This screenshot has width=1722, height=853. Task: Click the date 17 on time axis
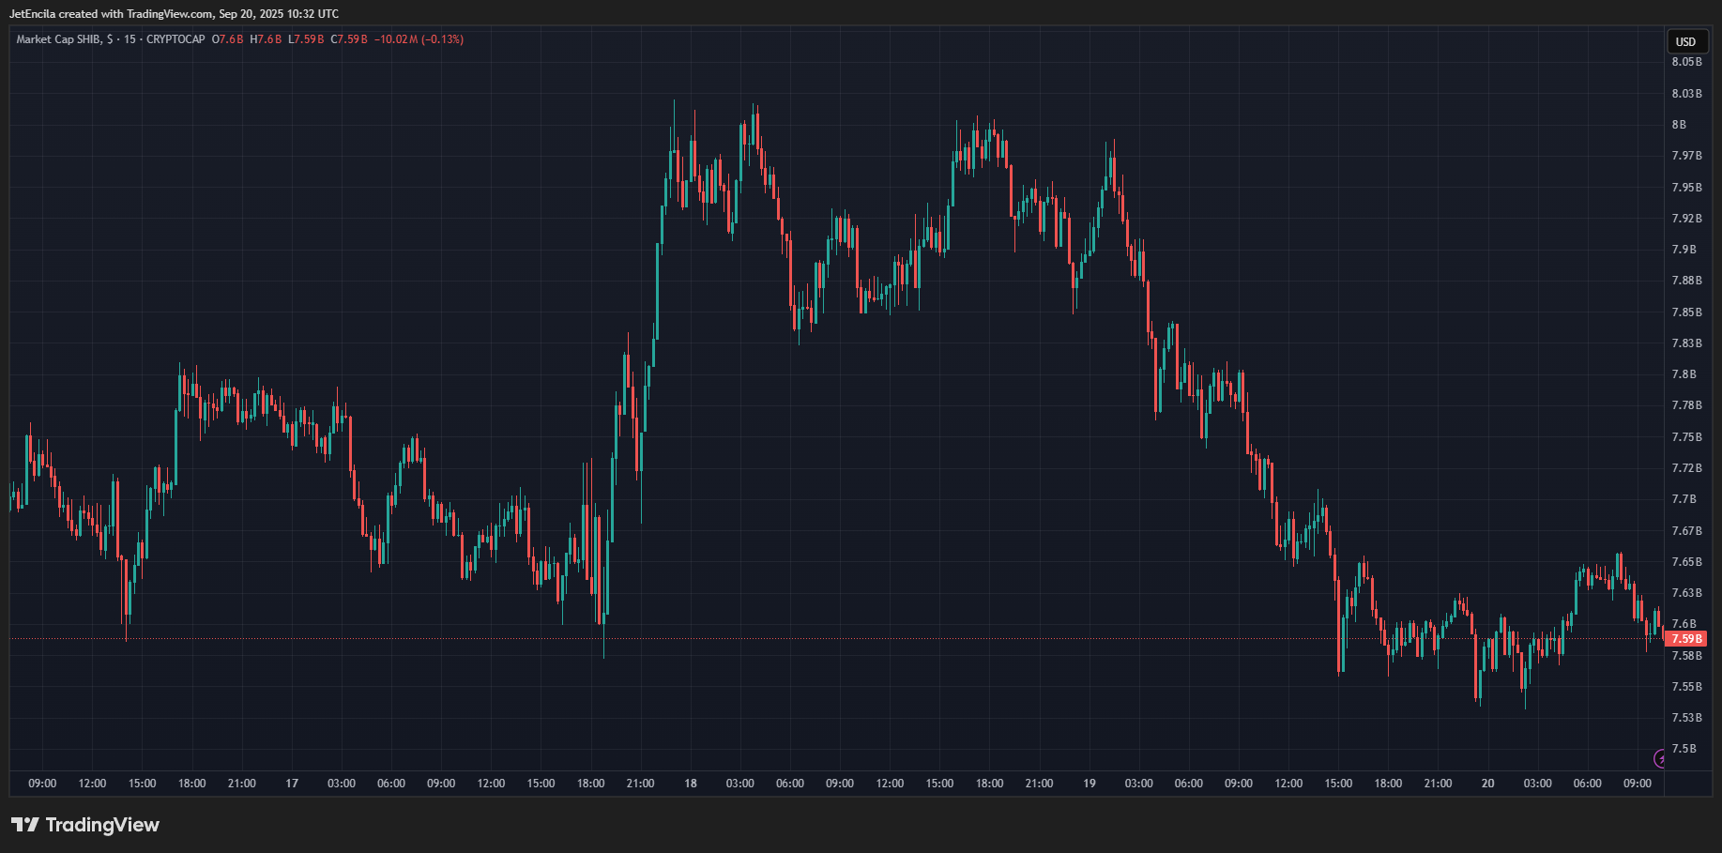pos(292,784)
